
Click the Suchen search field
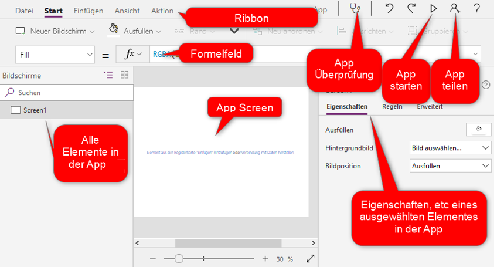point(67,93)
